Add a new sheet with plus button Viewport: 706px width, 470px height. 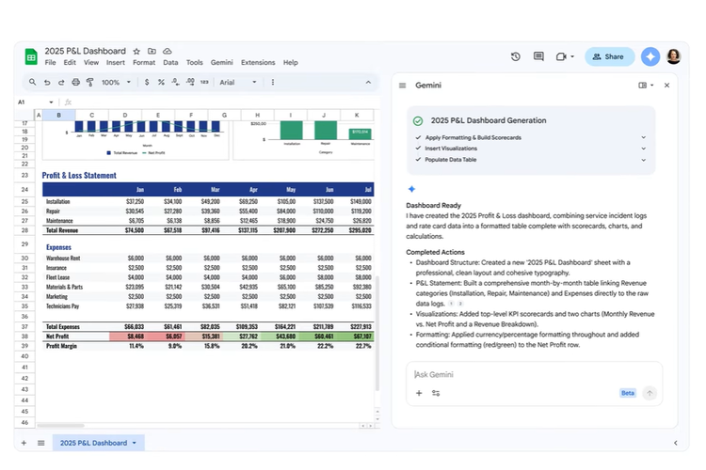(24, 443)
